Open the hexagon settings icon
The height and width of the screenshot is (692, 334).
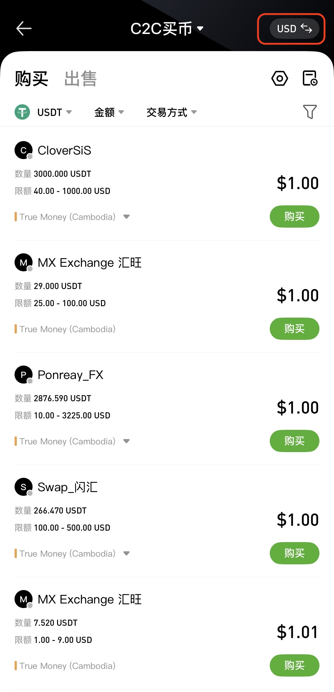click(x=280, y=78)
